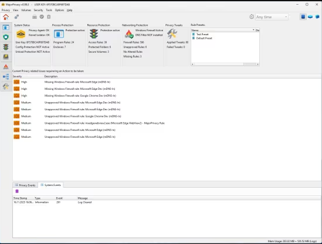Screen dimensions: 322x244
Task: Click the Privacy Tweaks wrench-and-screwdriver icon
Action: [172, 33]
